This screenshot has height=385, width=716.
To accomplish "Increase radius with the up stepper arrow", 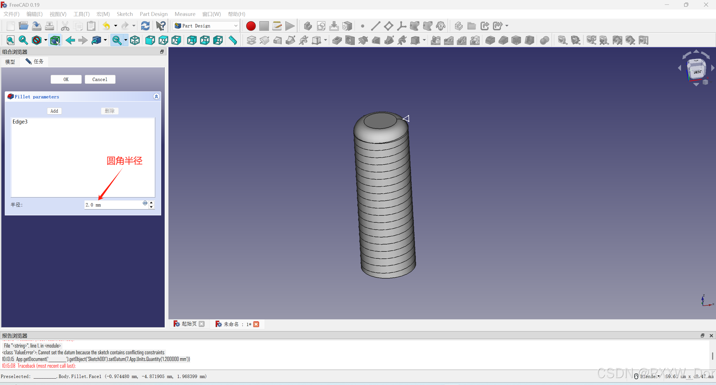I will coord(151,203).
